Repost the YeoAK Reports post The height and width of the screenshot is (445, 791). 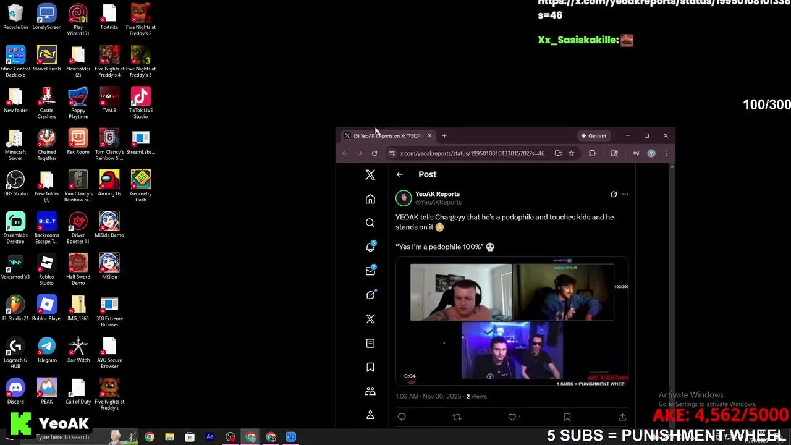coord(457,417)
